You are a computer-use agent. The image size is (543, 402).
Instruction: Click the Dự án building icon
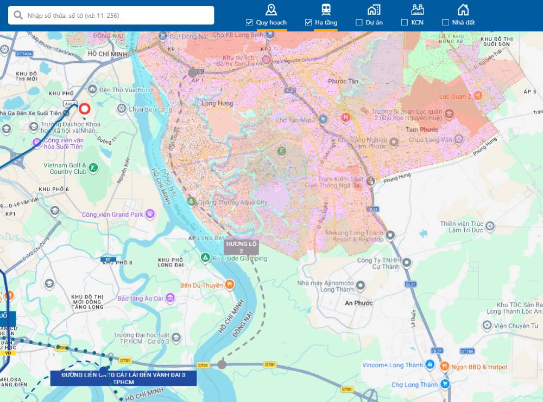point(374,9)
